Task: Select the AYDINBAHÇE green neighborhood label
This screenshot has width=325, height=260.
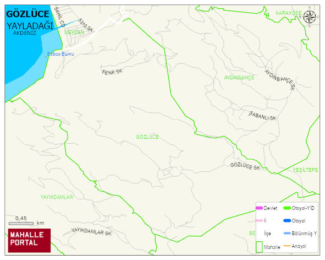Action: click(x=239, y=78)
